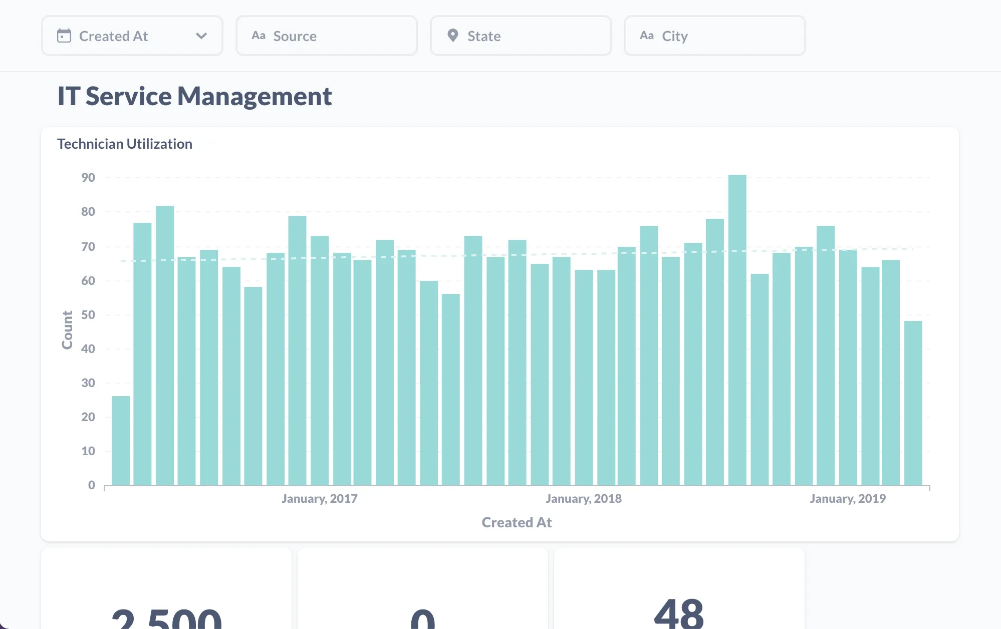Click the tallest bar above 90 count
The image size is (1001, 629).
point(737,330)
